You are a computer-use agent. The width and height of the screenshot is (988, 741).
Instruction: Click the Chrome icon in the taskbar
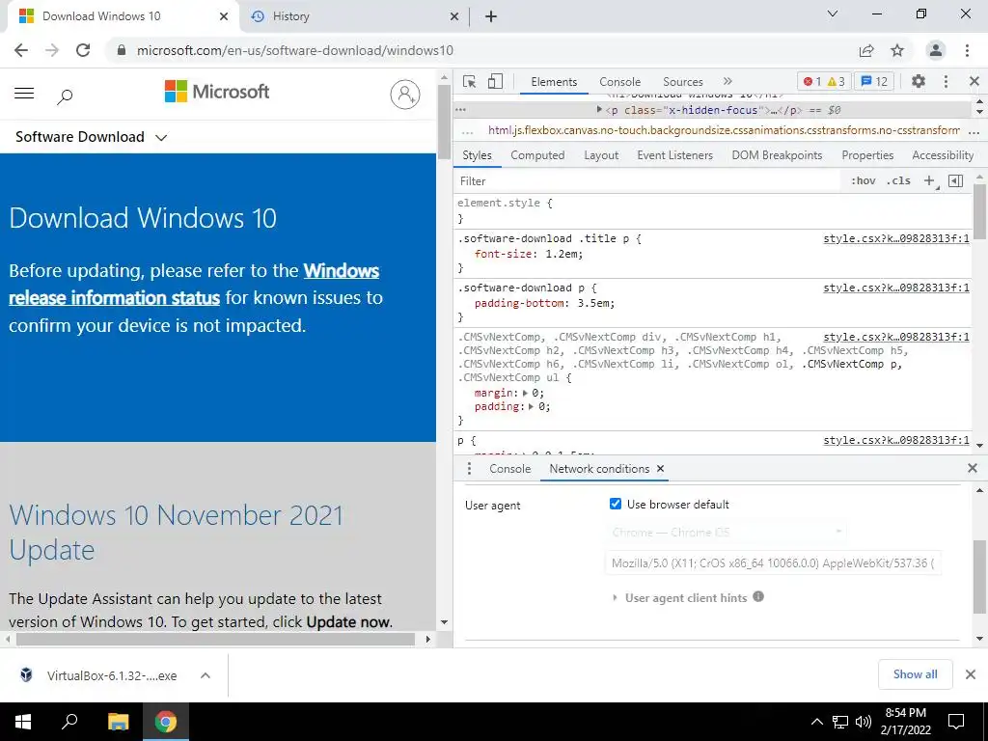click(166, 722)
